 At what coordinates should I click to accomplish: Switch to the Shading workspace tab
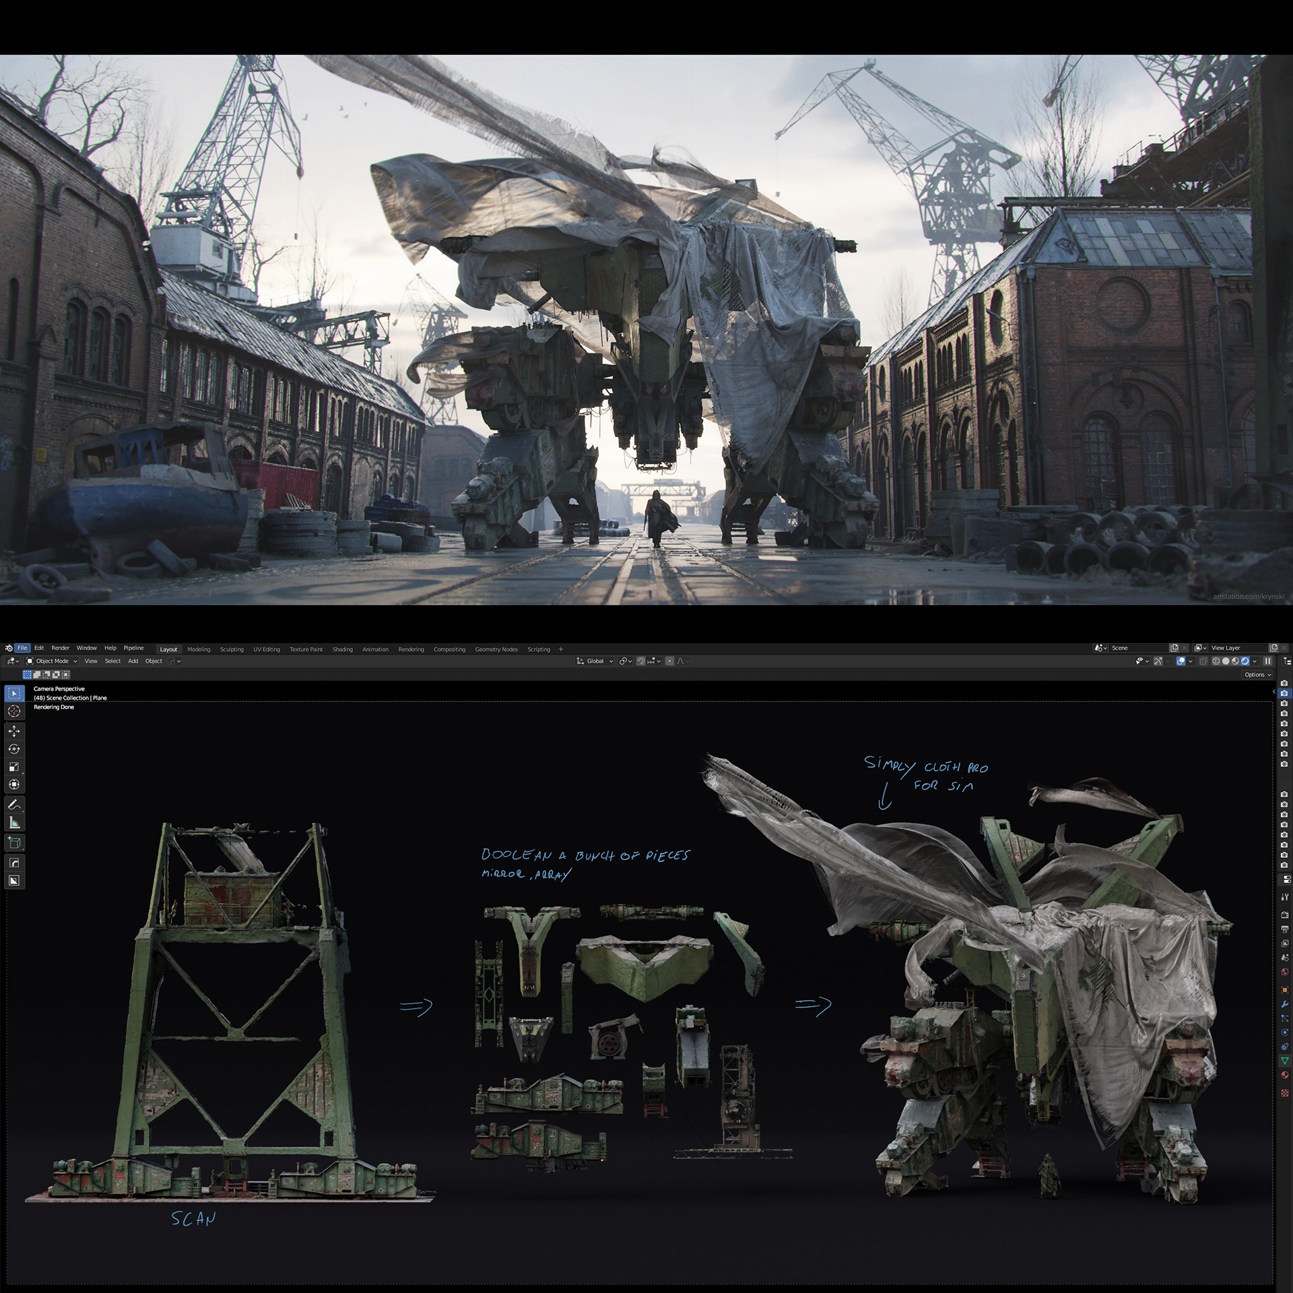coord(342,649)
